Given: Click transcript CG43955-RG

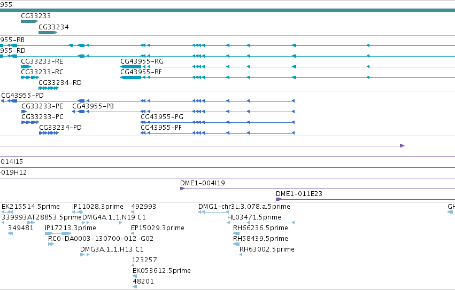Looking at the screenshot, I should (x=142, y=61).
